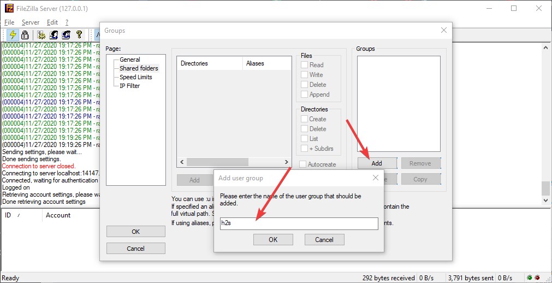The image size is (552, 283).
Task: Check the Files Delete checkbox
Action: coord(304,85)
